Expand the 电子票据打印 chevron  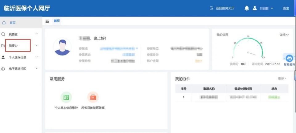[37, 68]
